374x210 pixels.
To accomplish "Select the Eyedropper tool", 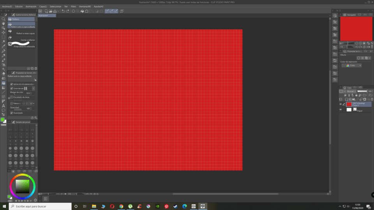I will coord(4,46).
